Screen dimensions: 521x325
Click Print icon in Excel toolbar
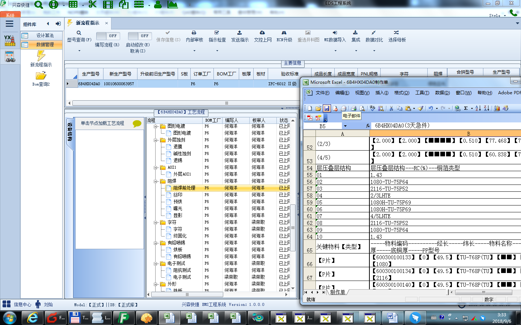353,108
